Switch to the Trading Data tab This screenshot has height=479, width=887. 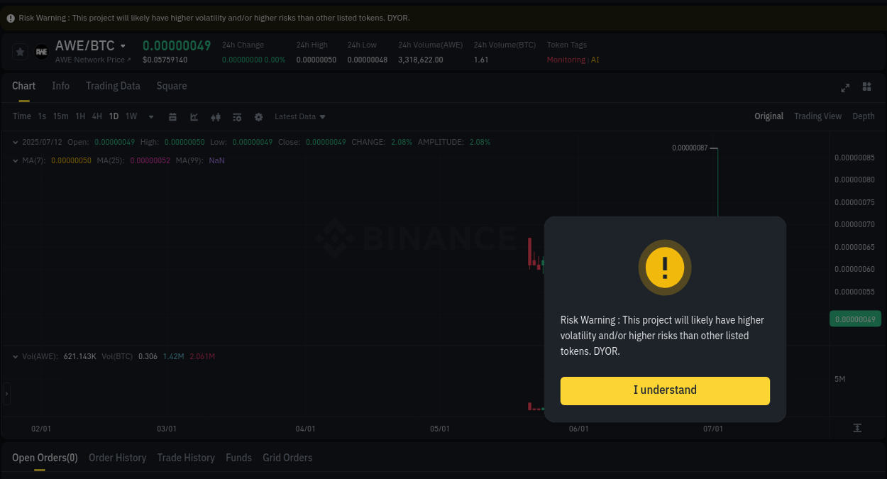[x=113, y=86]
